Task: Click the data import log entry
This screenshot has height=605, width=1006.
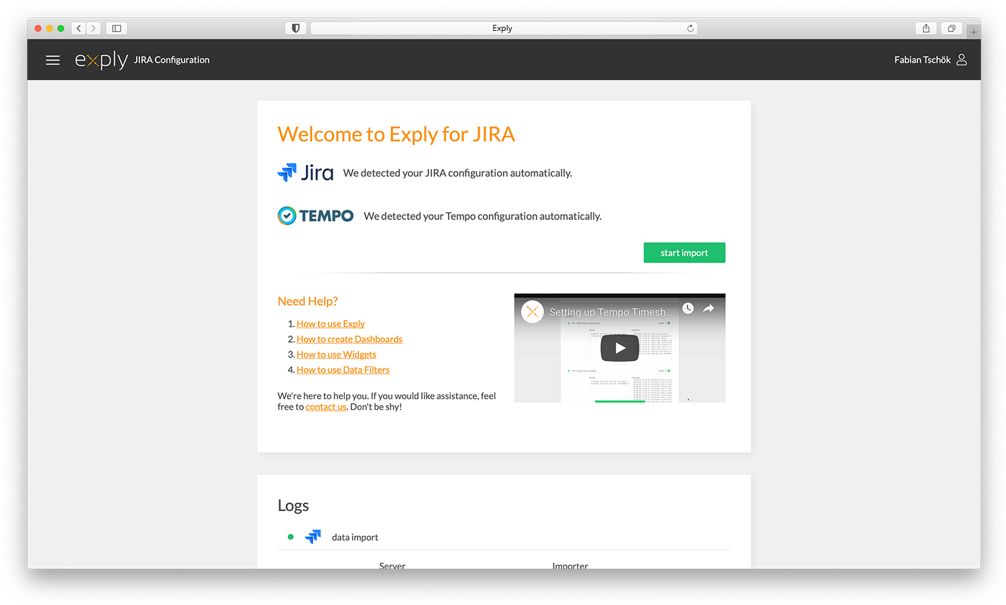Action: pos(355,537)
